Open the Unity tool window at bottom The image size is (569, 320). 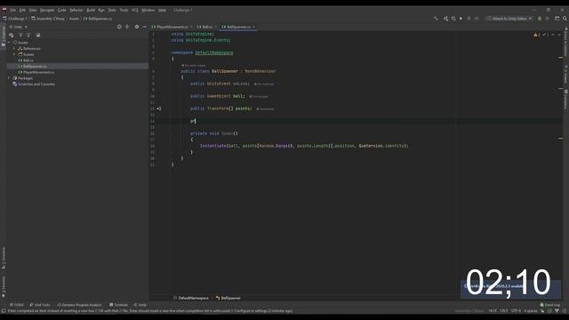coord(140,305)
